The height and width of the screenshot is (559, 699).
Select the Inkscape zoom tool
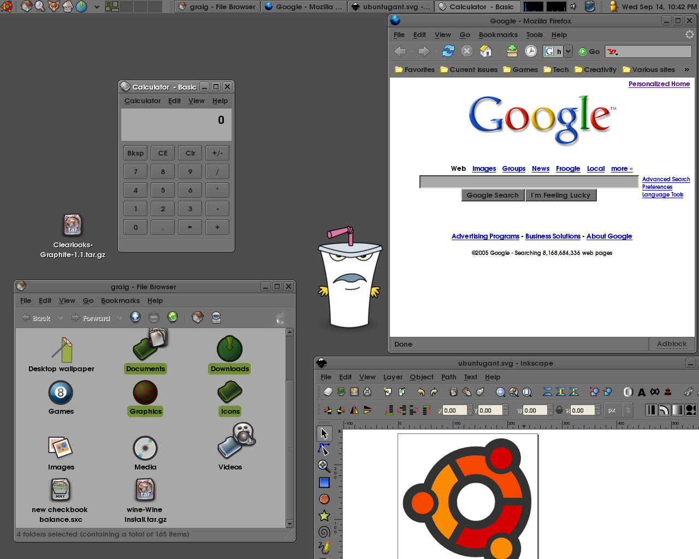[x=324, y=466]
